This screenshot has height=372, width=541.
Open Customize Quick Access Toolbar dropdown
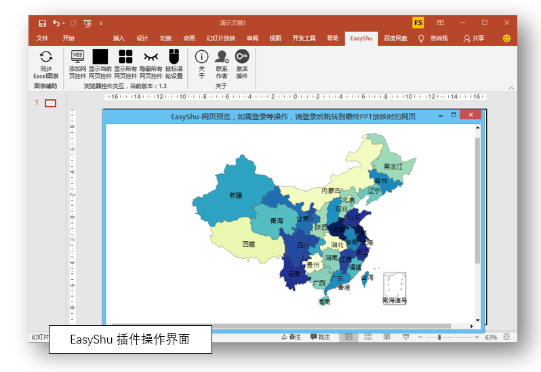pyautogui.click(x=101, y=24)
